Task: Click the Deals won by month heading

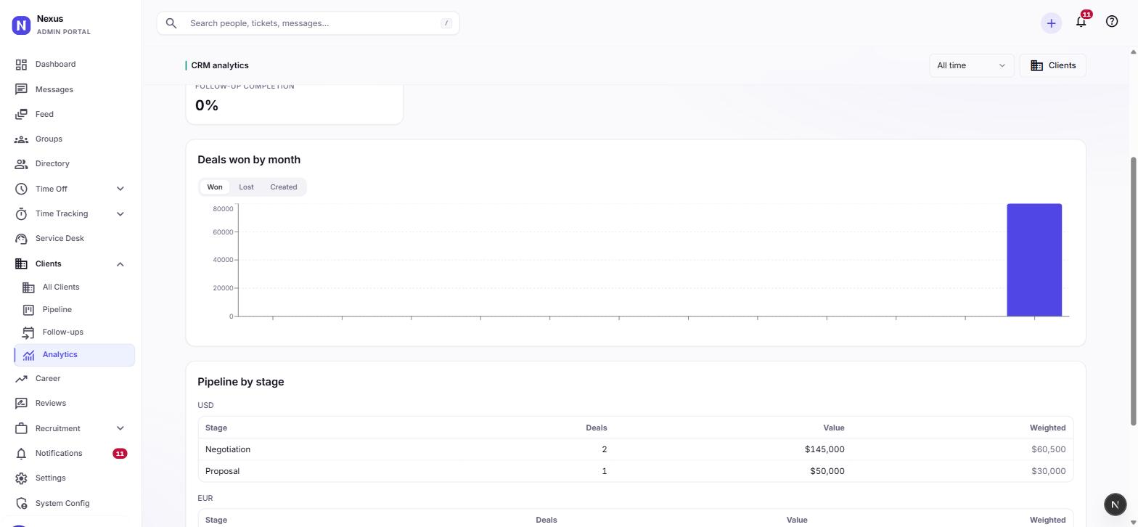Action: click(x=249, y=160)
